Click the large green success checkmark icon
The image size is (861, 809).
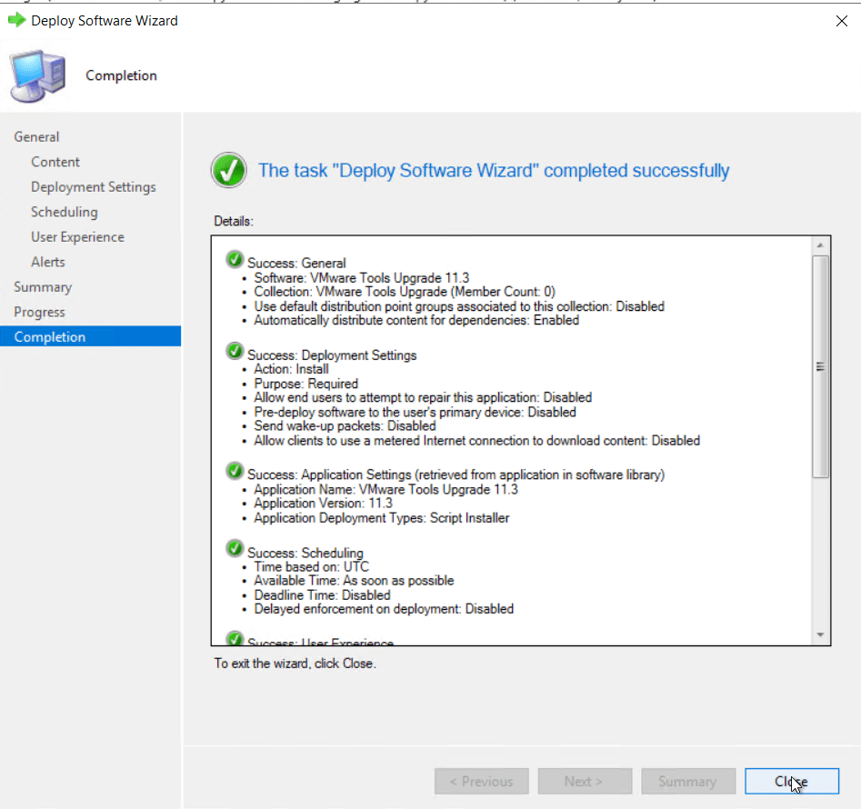pyautogui.click(x=228, y=170)
